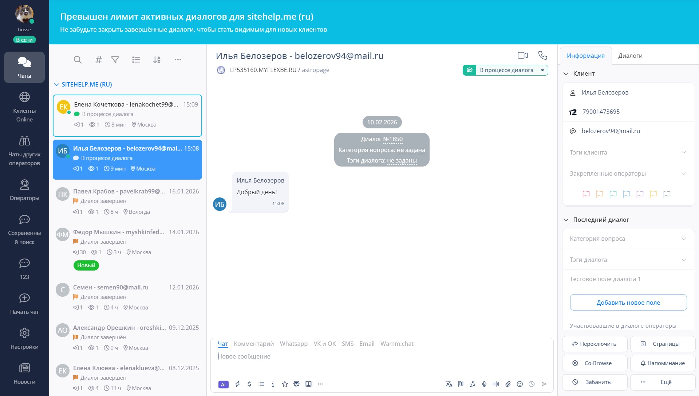This screenshot has width=699, height=396.
Task: Attach a file with paperclip icon
Action: point(508,384)
